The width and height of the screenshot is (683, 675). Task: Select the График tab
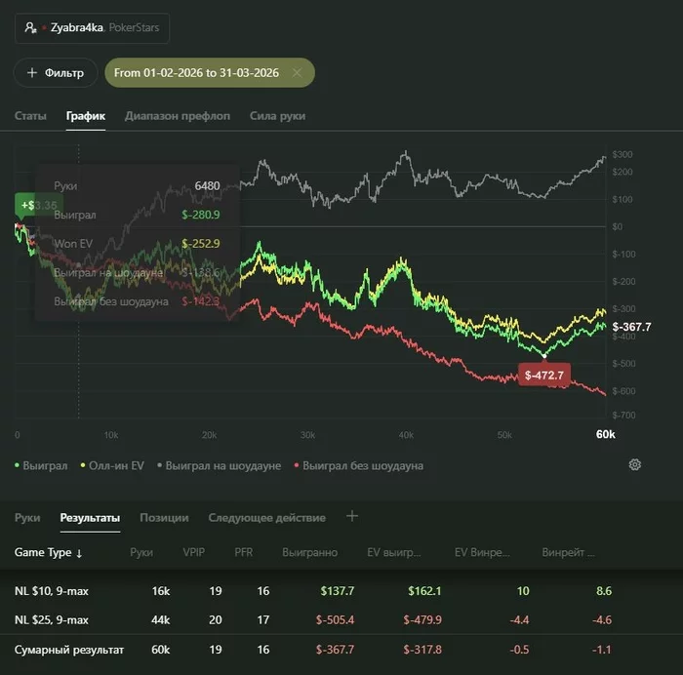pyautogui.click(x=86, y=116)
